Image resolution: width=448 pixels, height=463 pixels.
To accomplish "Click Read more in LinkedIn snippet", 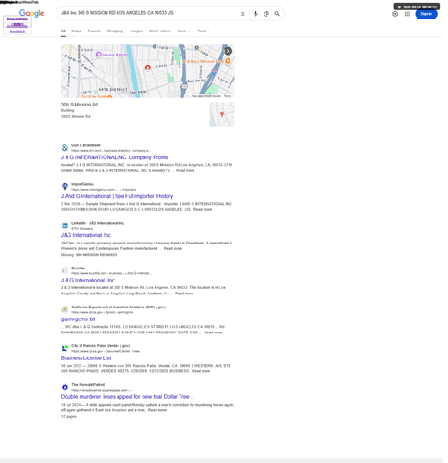I will click(x=173, y=248).
